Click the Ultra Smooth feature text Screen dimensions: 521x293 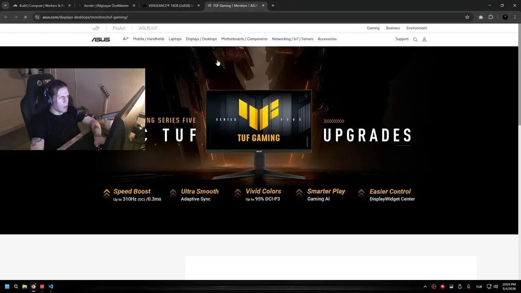point(200,191)
